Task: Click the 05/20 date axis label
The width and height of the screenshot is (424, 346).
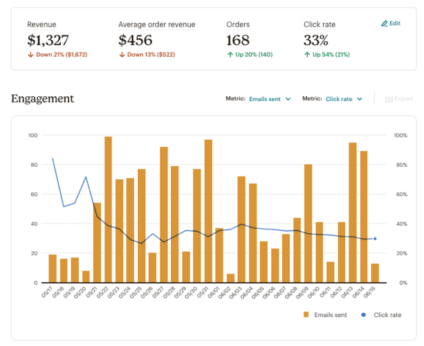Action: click(80, 293)
